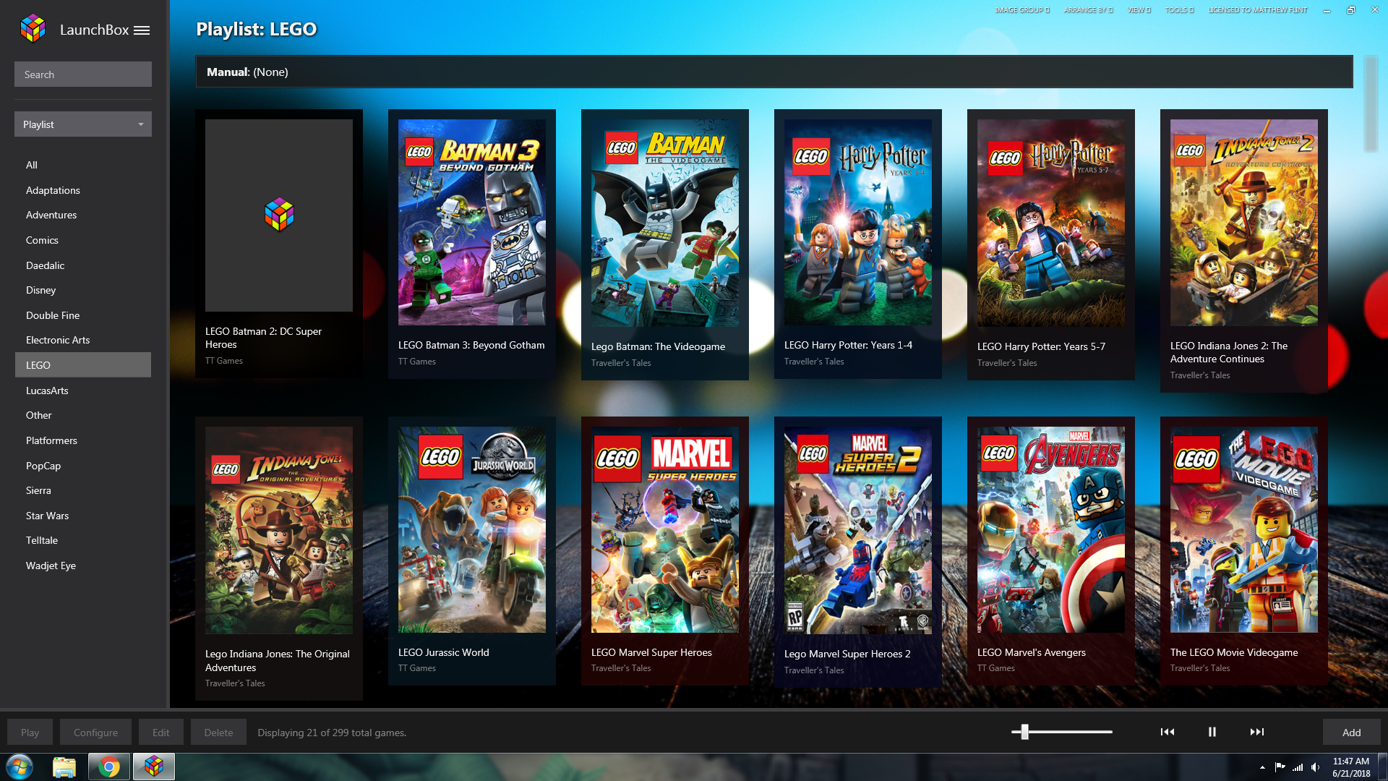Click Licensed to Matthew Flint

(1258, 10)
